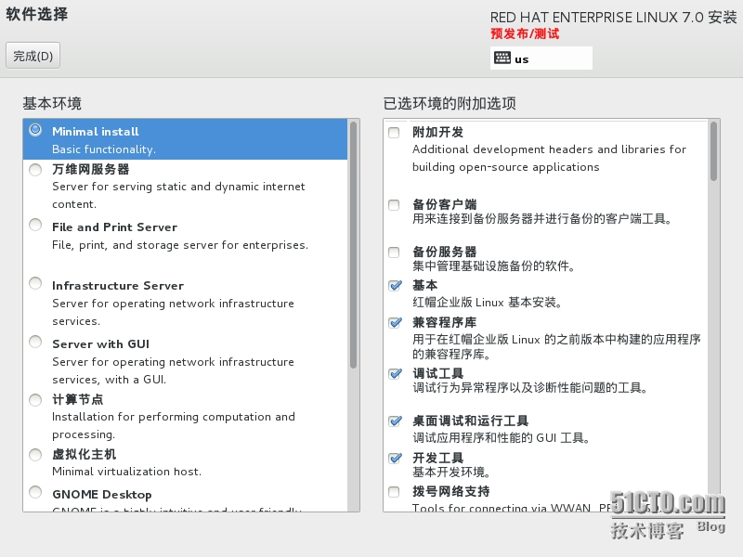Viewport: 743px width, 557px height.
Task: Choose GNOME Desktop environment radio
Action: 35,492
